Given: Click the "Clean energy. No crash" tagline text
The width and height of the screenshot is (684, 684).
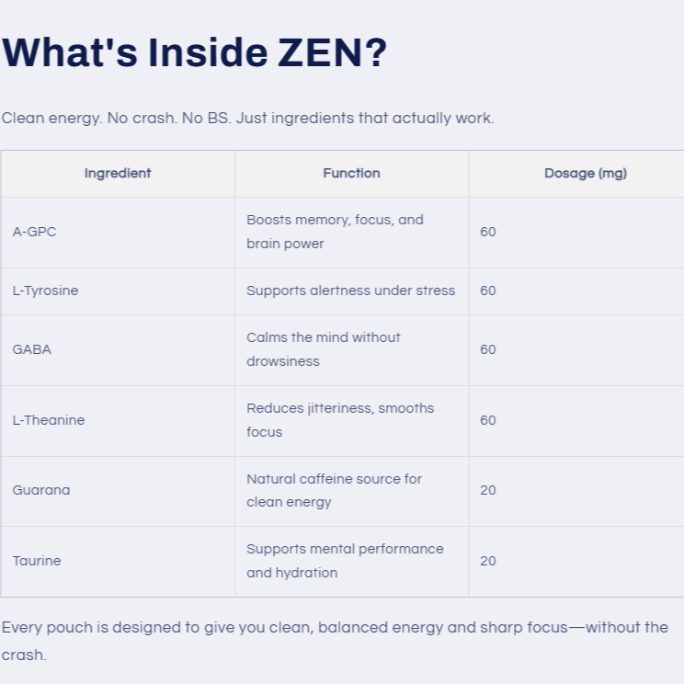Looking at the screenshot, I should tap(247, 119).
